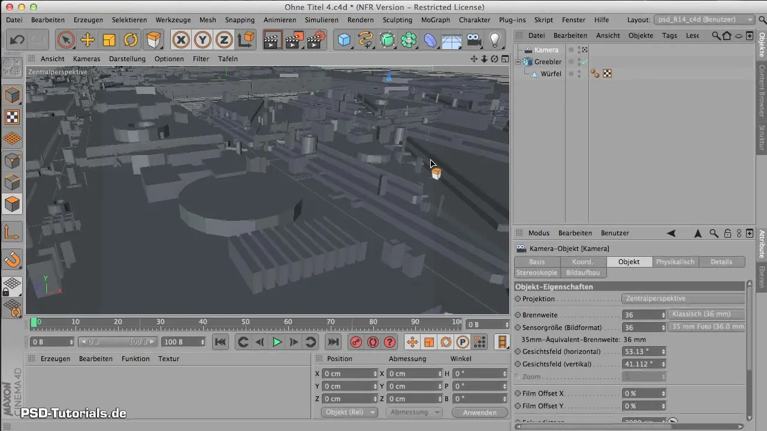Click record active objects button
767x431 pixels.
coord(357,342)
